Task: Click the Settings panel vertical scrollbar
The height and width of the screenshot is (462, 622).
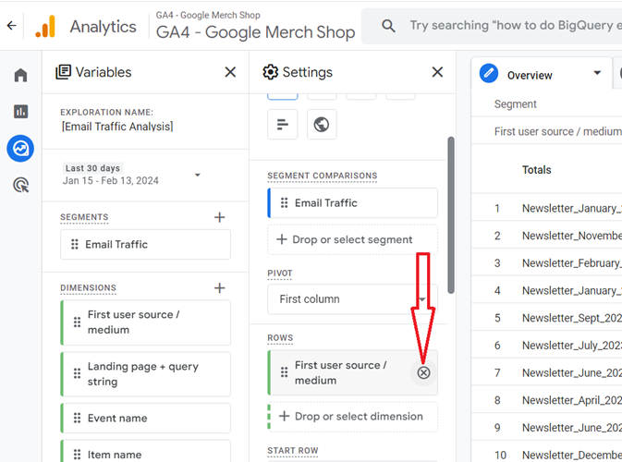Action: click(x=450, y=213)
